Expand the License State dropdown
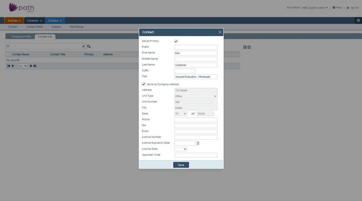 pyautogui.click(x=180, y=149)
